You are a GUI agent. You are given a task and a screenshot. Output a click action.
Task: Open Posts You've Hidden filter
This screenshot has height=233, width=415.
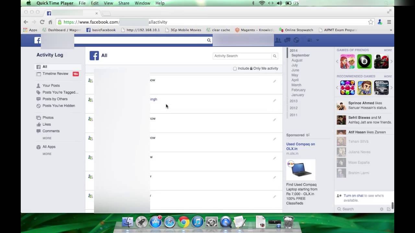tap(59, 106)
